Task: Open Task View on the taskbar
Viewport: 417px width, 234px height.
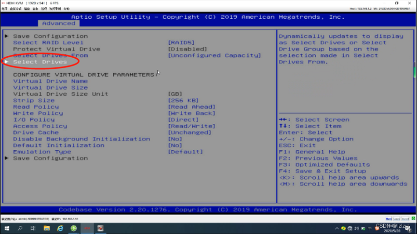Action: click(33, 228)
